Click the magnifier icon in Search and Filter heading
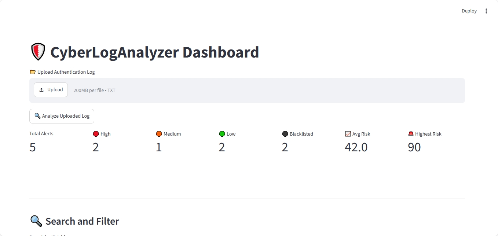The width and height of the screenshot is (498, 236). point(36,221)
